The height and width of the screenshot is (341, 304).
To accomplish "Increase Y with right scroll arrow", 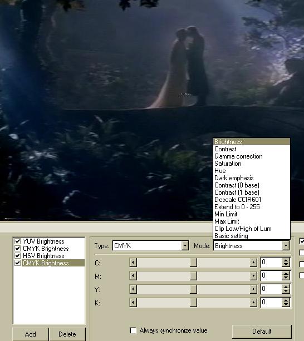I will [253, 289].
